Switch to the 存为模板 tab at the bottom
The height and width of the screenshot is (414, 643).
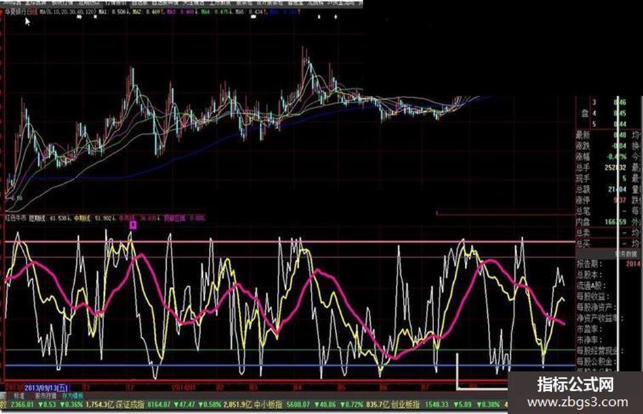pos(73,396)
